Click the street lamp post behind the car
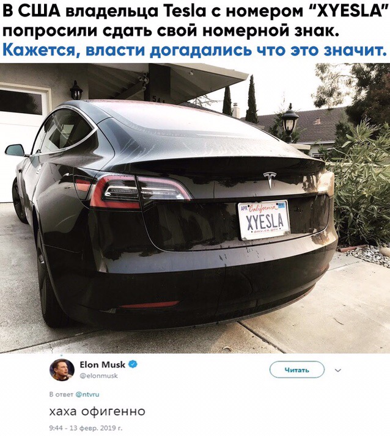Image resolution: width=390 pixels, height=436 pixels. pos(290,123)
